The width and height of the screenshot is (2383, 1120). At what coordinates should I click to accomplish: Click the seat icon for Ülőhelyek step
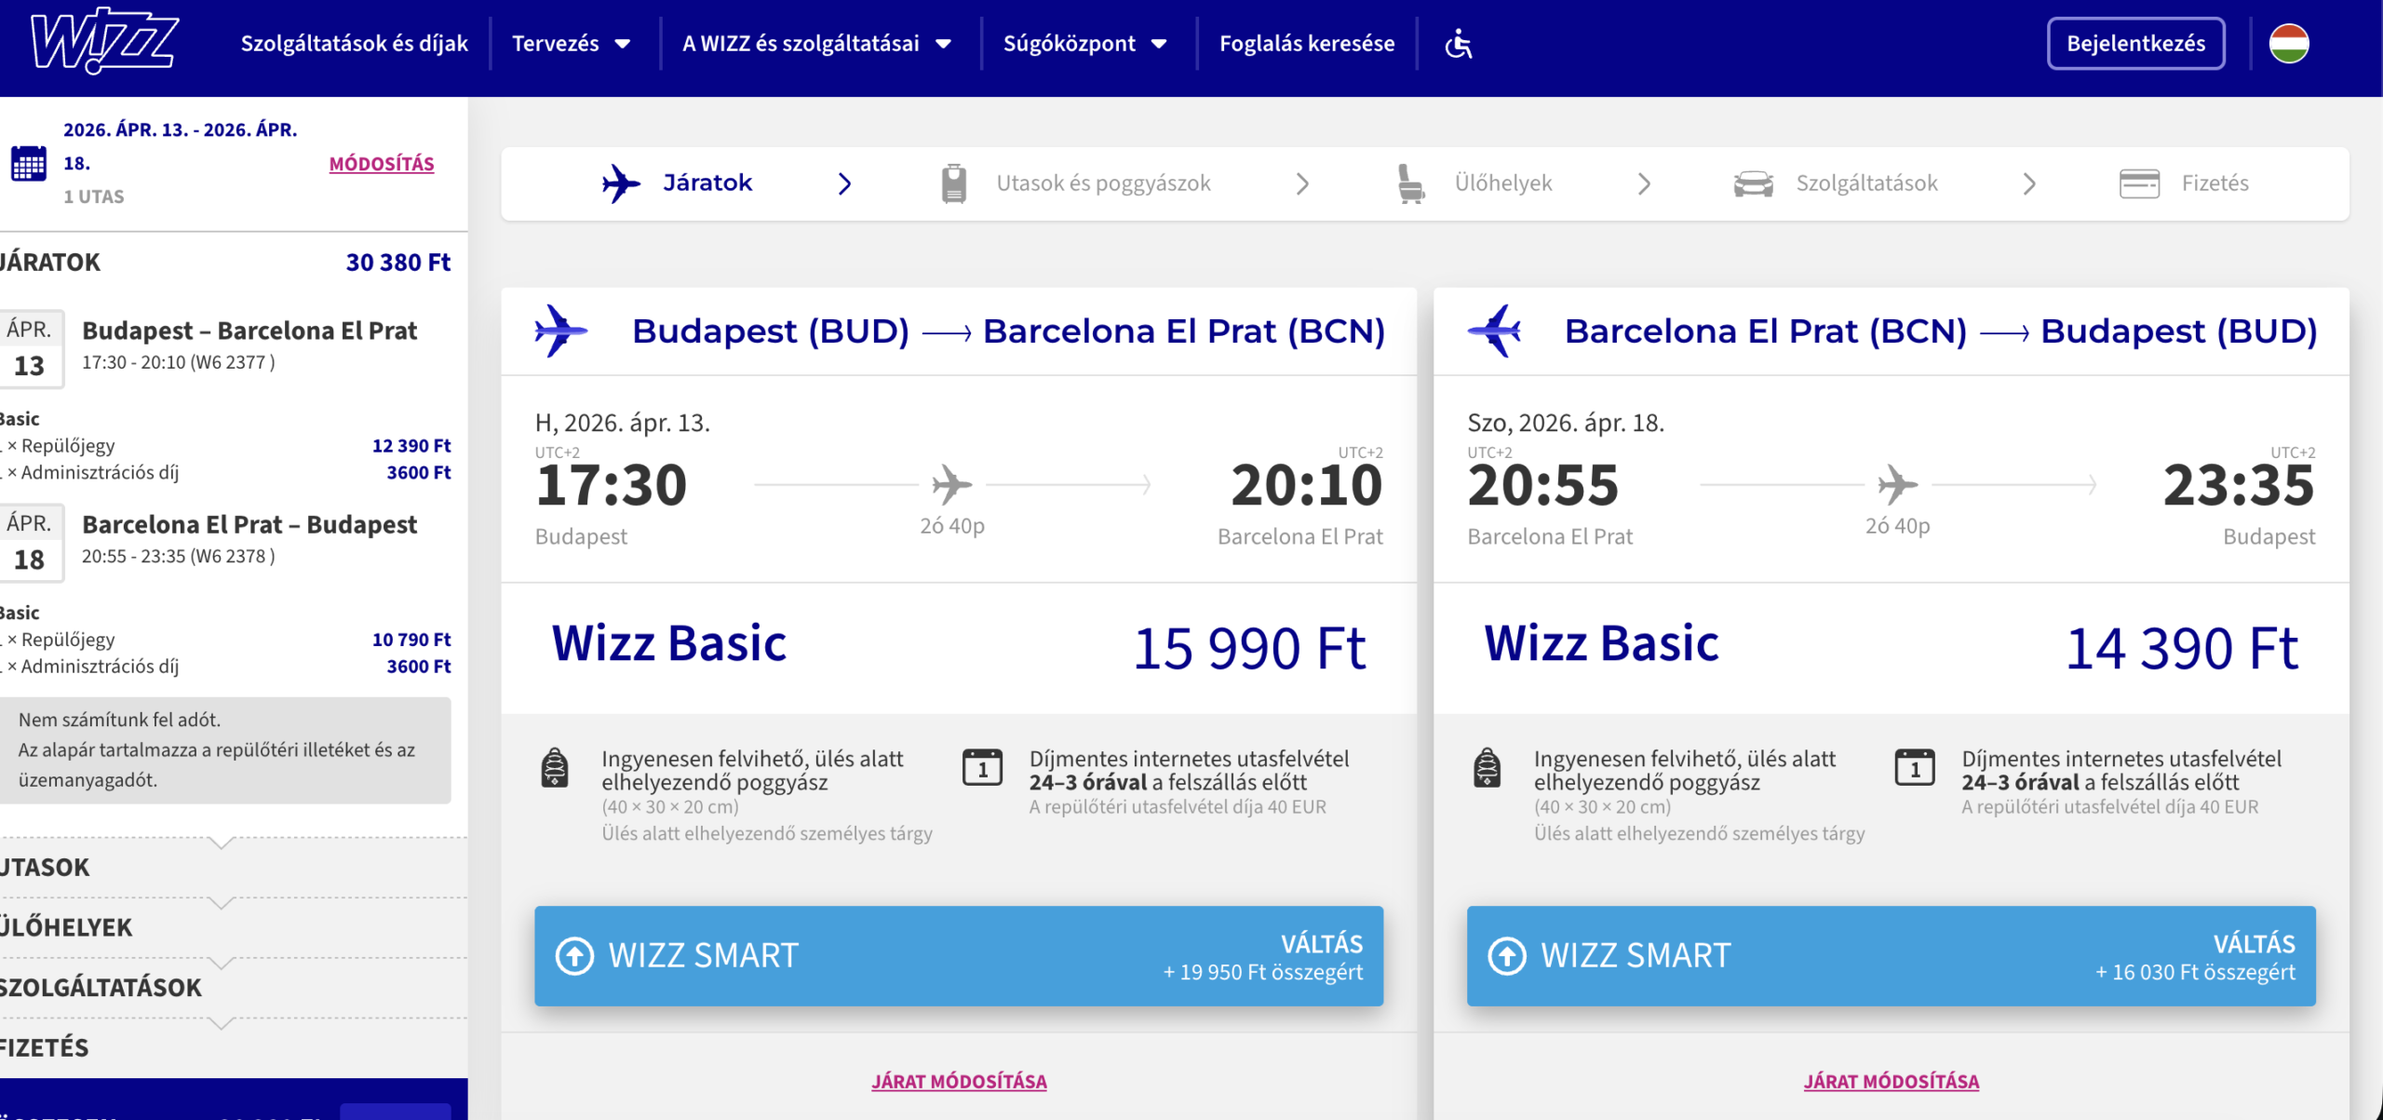pos(1410,183)
